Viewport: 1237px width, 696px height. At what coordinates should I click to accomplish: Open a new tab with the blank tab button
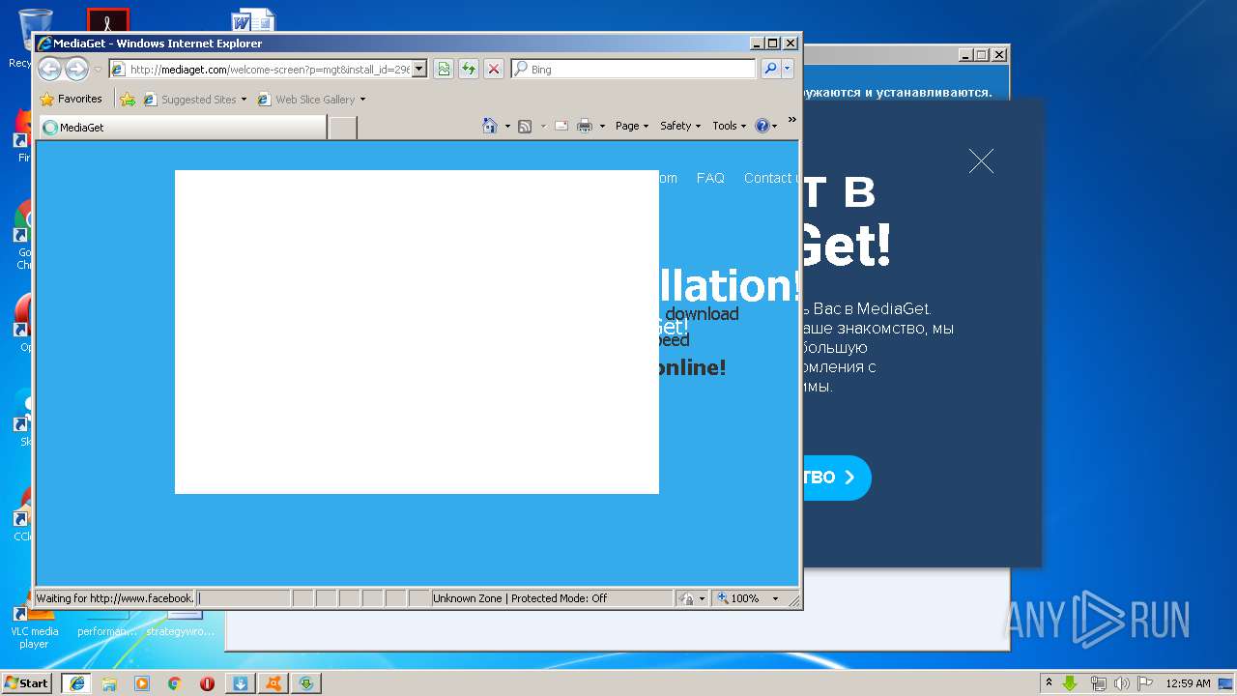342,127
